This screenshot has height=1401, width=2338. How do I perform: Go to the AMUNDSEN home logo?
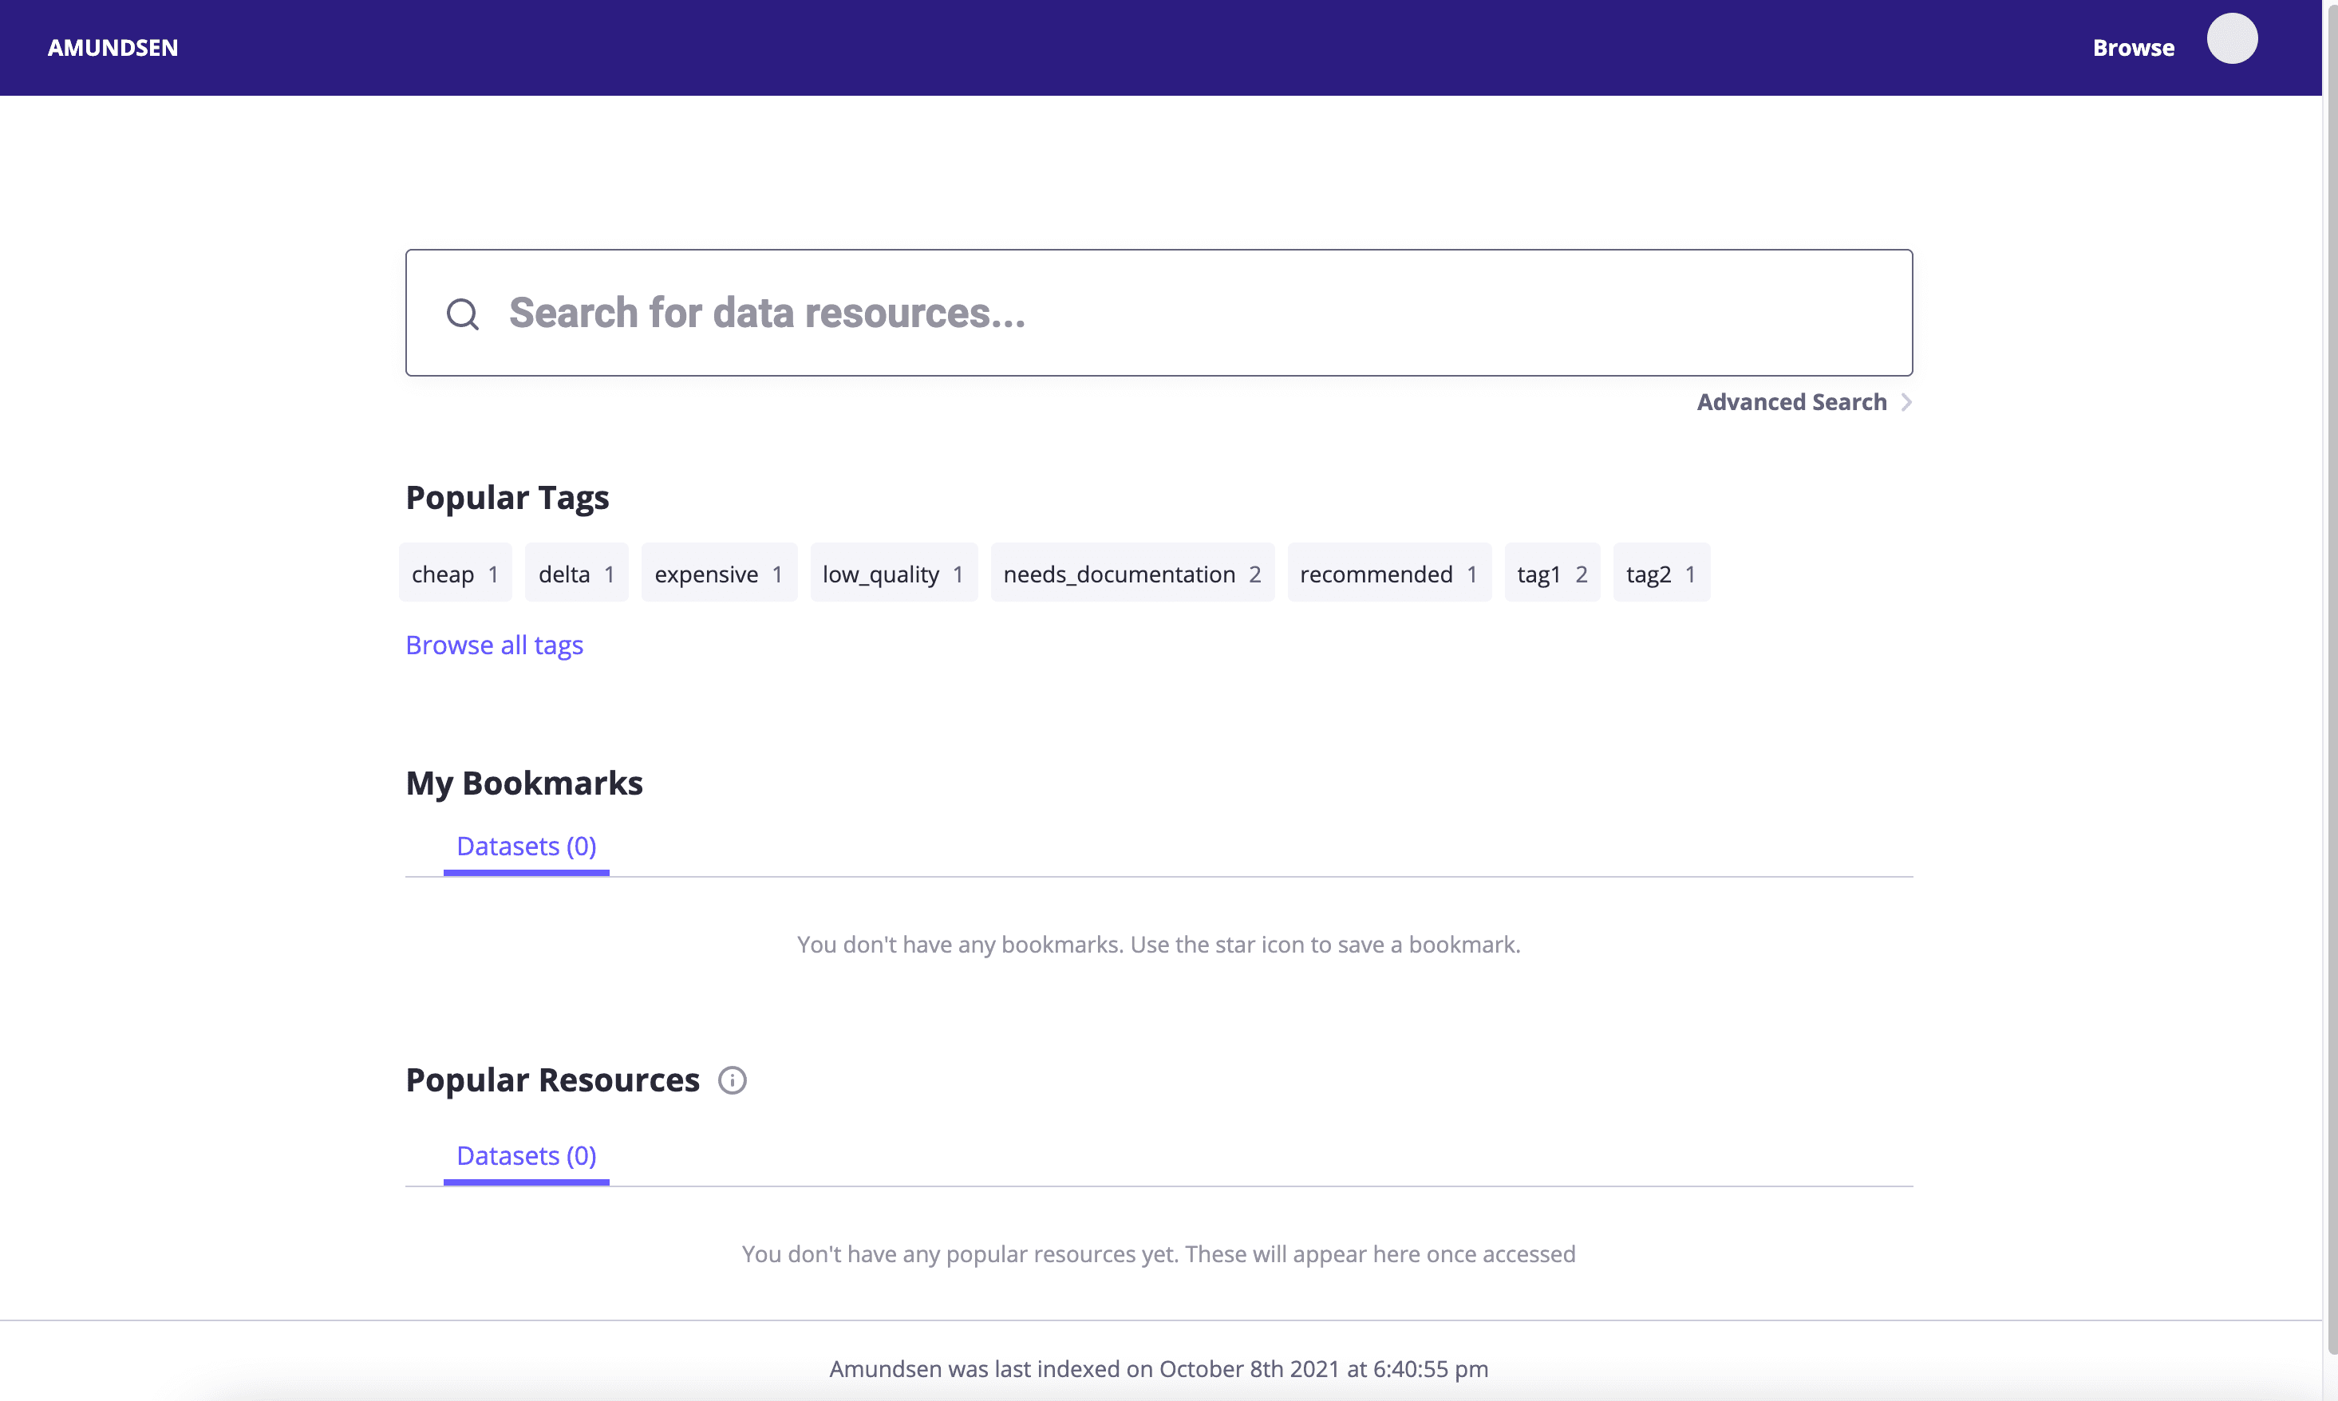(113, 47)
